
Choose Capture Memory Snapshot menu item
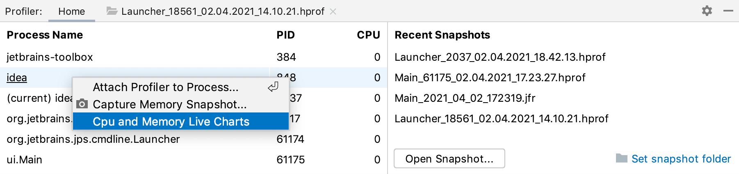point(181,104)
